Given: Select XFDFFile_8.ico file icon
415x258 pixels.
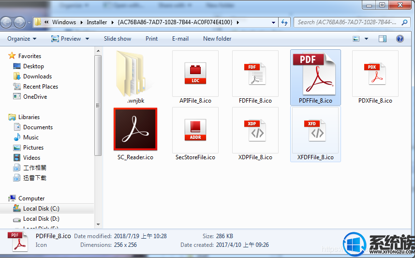Looking at the screenshot, I should coord(315,130).
